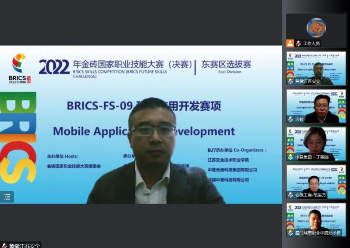
Task: Select the 吉翱 participant video thumbnail
Action: 316,105
